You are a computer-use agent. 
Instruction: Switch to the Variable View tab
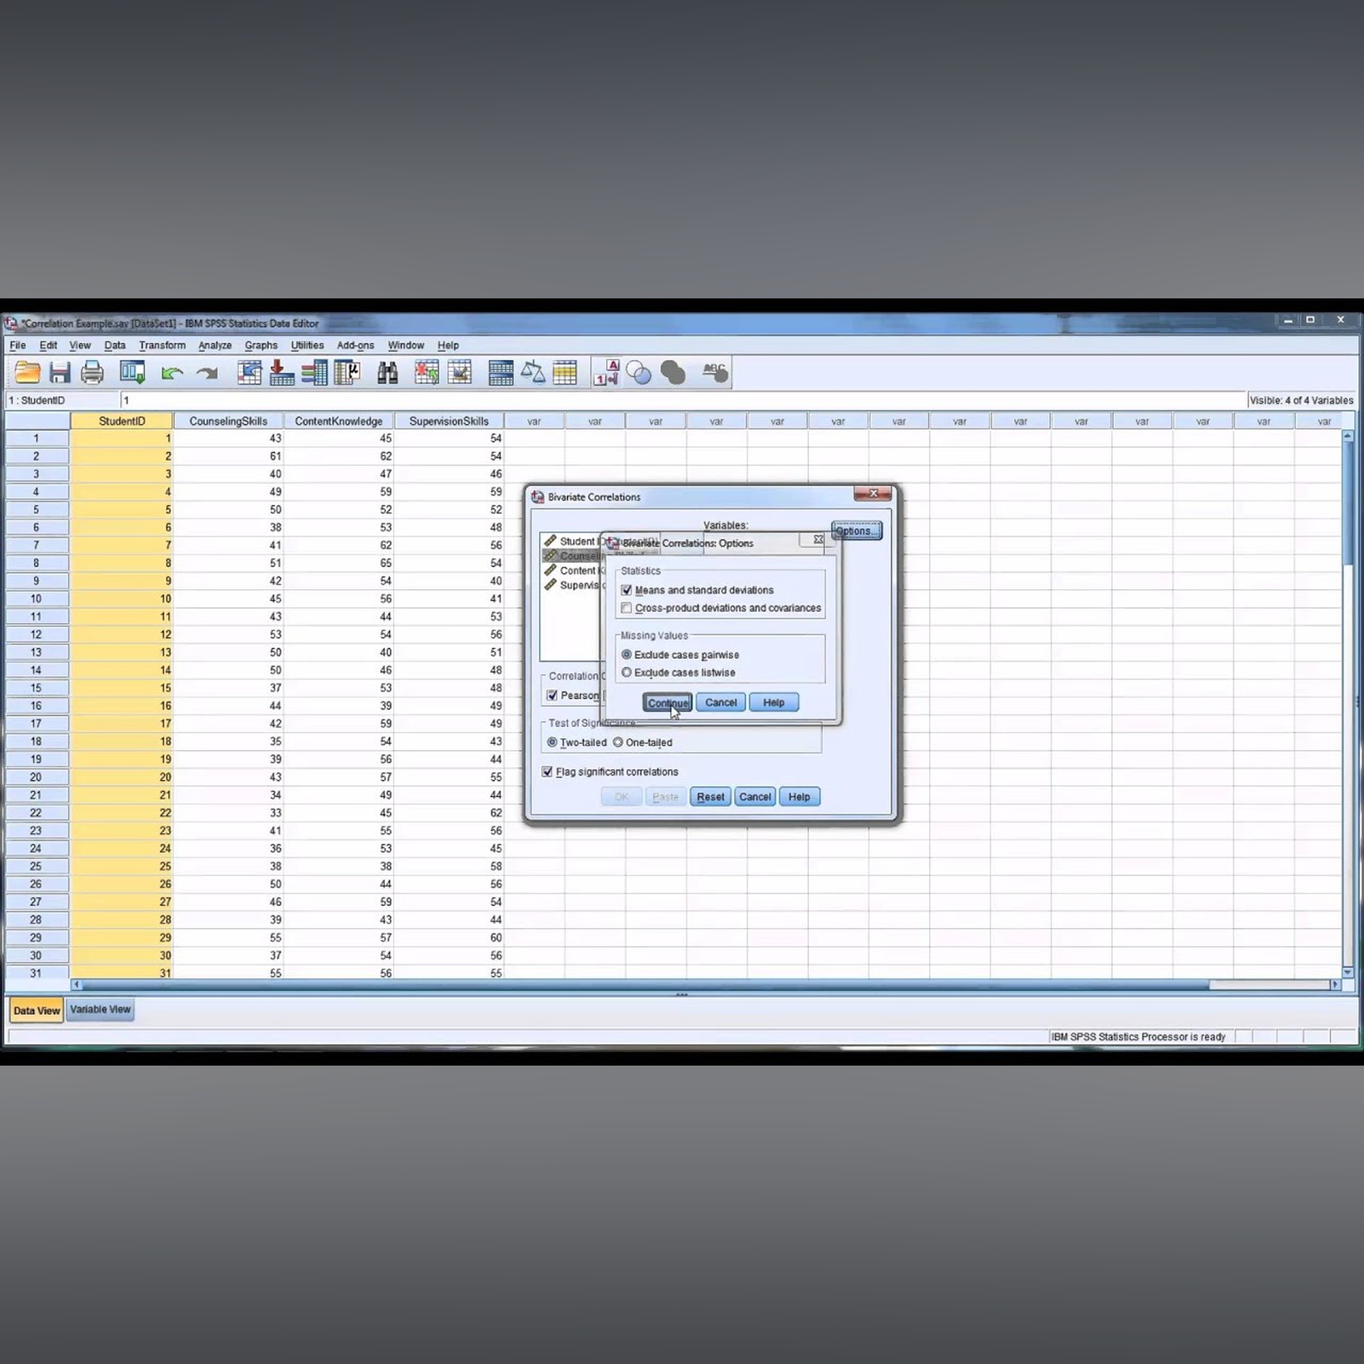pos(100,1009)
